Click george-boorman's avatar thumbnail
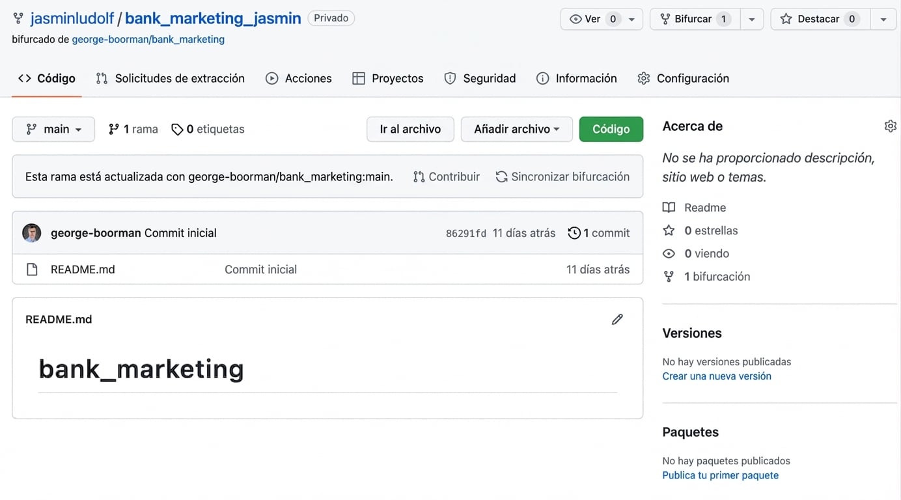Screen dimensions: 901x500 [x=32, y=233]
